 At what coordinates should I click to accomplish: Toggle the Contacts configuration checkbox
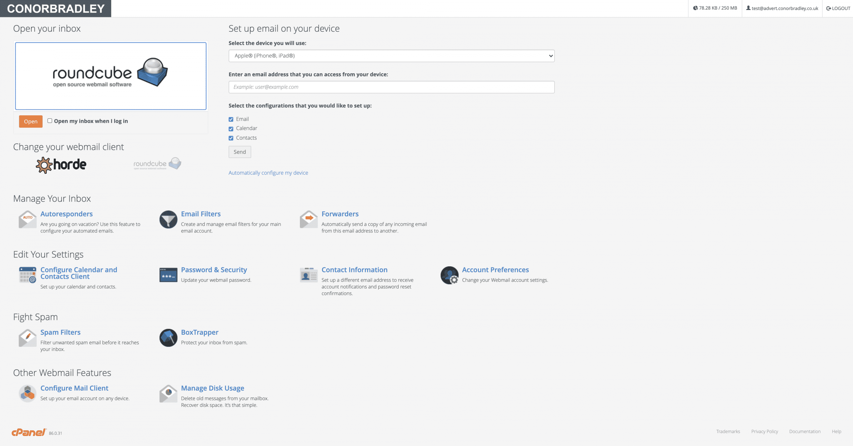point(231,138)
